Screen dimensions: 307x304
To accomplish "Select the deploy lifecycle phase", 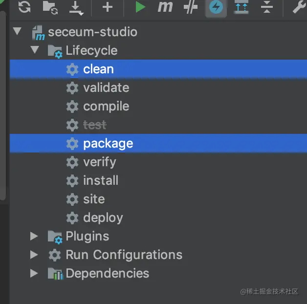I will [103, 217].
